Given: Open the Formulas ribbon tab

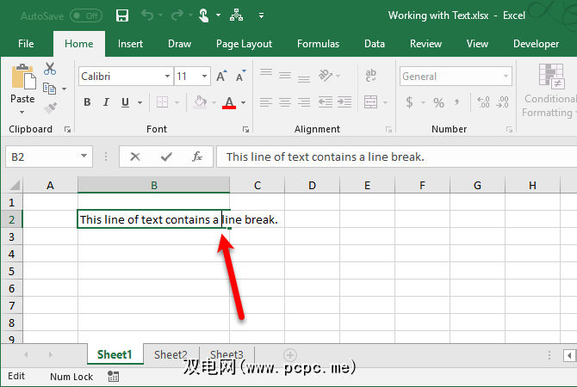Looking at the screenshot, I should 318,44.
